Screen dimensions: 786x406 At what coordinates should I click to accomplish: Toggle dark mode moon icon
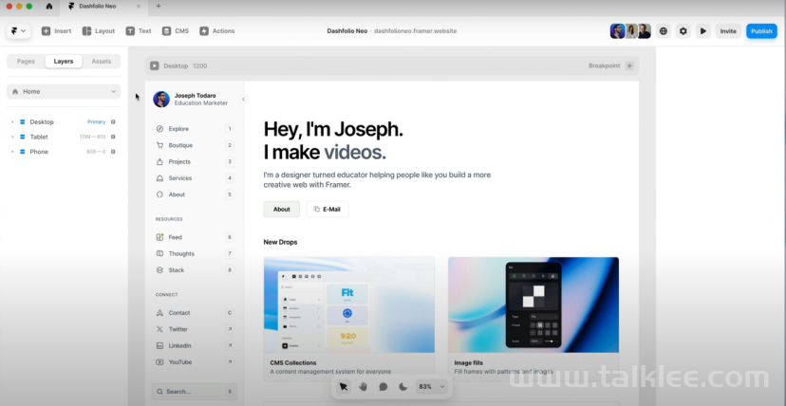(403, 386)
